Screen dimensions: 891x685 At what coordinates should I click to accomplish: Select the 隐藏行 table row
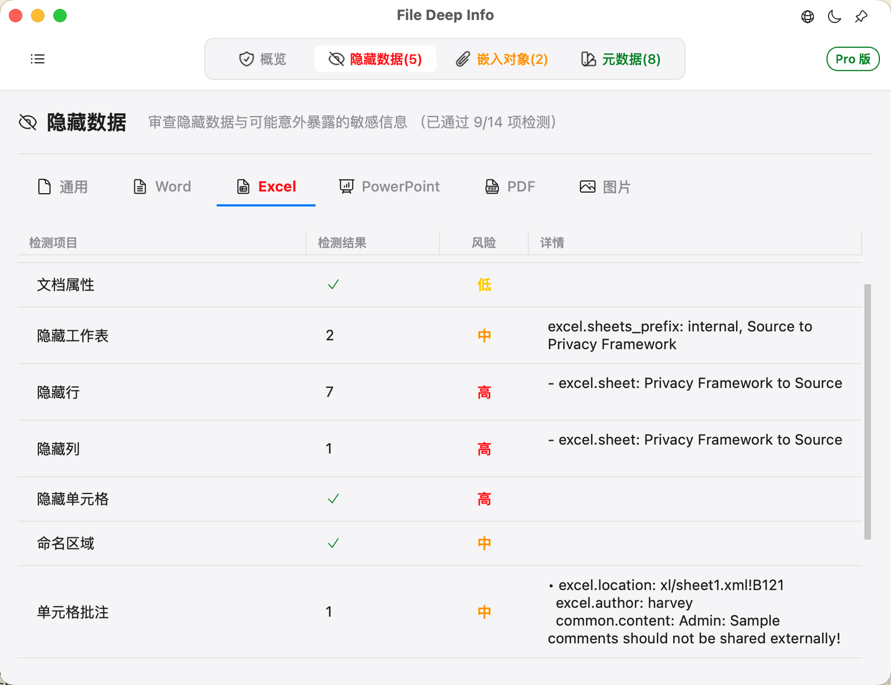click(x=223, y=392)
